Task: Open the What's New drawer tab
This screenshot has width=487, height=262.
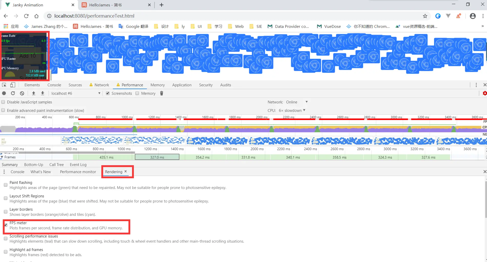Action: 41,172
